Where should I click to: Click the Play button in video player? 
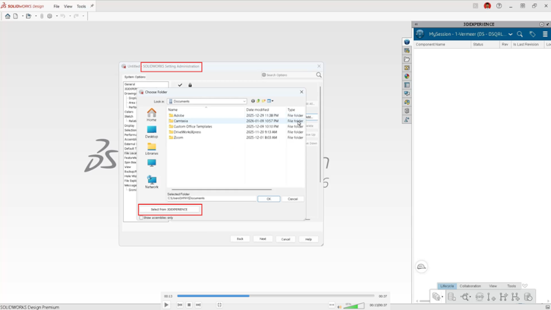click(167, 304)
